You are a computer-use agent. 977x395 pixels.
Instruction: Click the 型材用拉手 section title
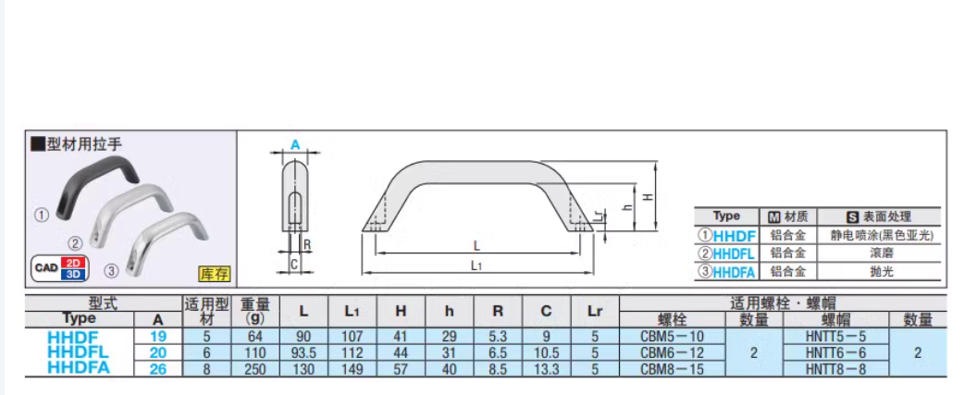[83, 143]
